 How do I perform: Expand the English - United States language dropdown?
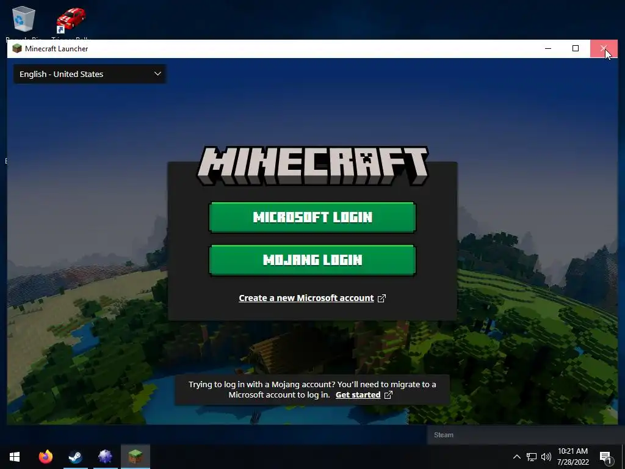point(90,74)
